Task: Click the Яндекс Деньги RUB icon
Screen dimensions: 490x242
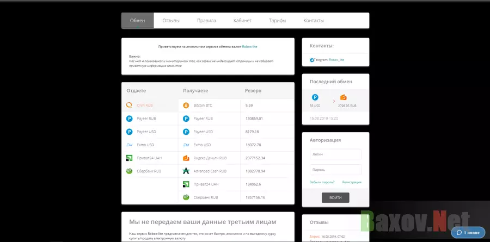Action: [186, 158]
